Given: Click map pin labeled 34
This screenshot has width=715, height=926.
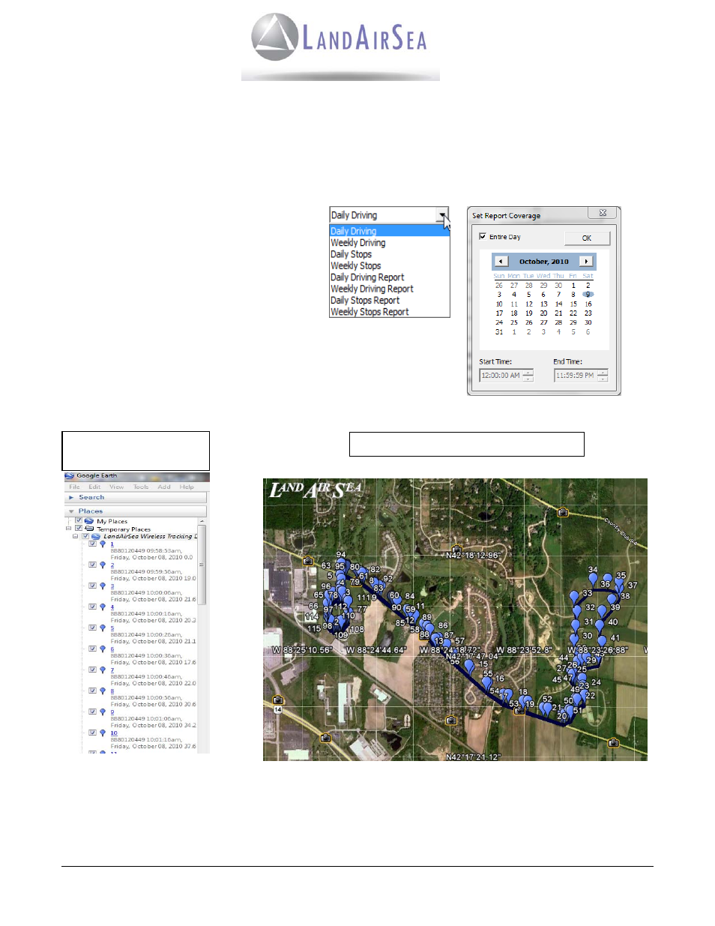Looking at the screenshot, I should click(x=593, y=579).
